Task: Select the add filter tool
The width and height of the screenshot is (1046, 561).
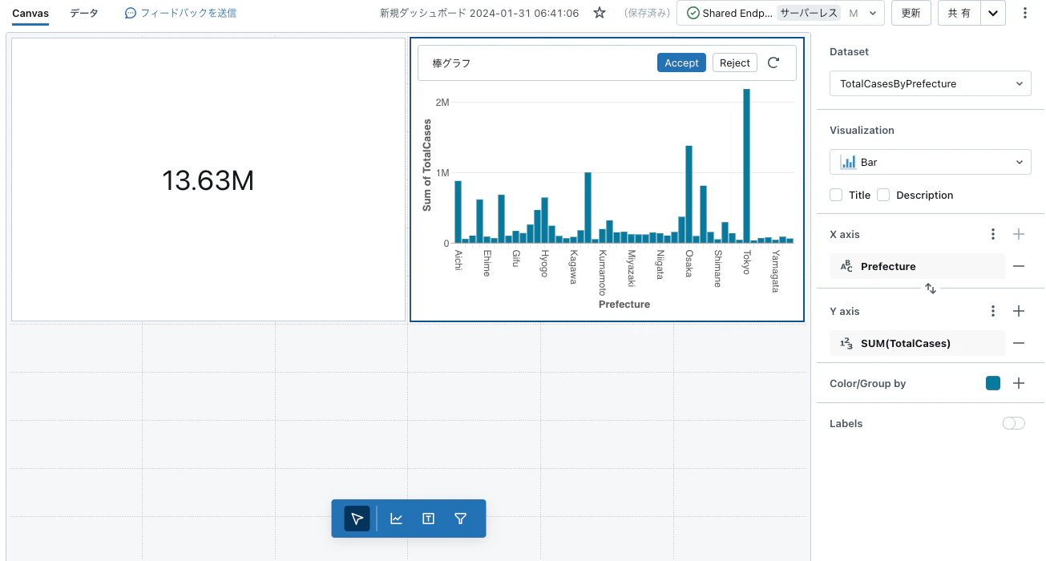Action: (460, 519)
